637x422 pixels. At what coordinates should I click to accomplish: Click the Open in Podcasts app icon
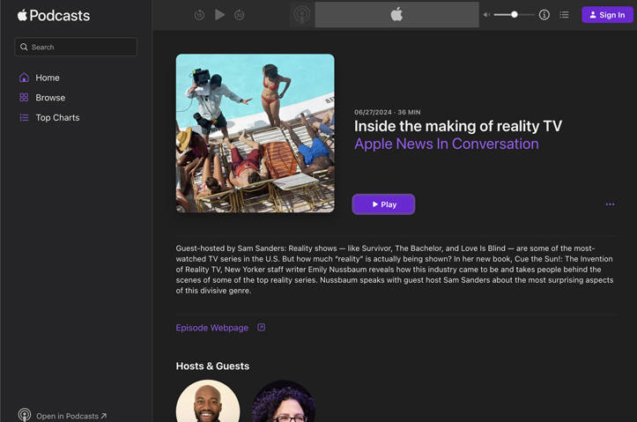tap(25, 415)
